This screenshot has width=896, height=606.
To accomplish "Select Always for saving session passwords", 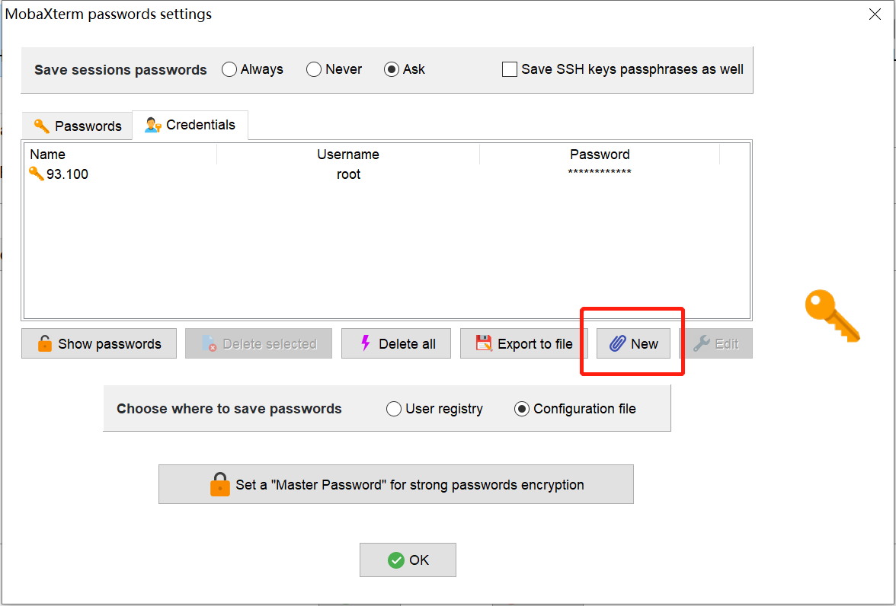I will (229, 69).
